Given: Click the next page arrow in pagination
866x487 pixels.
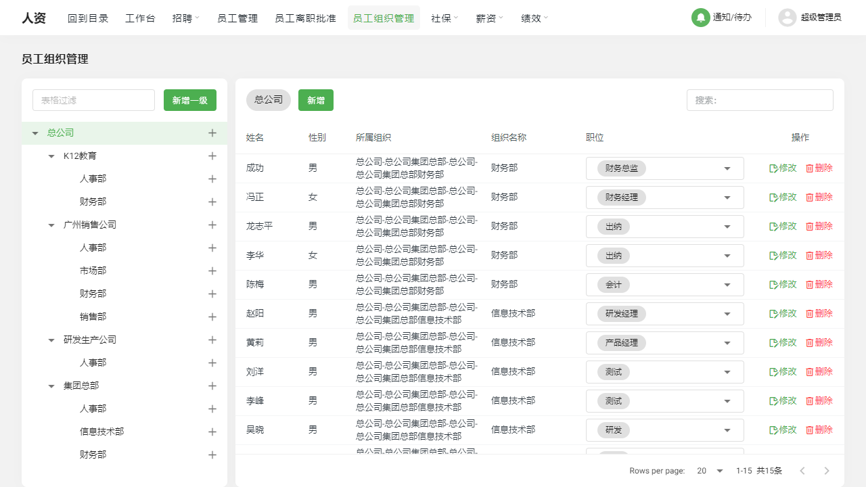Looking at the screenshot, I should 826,470.
